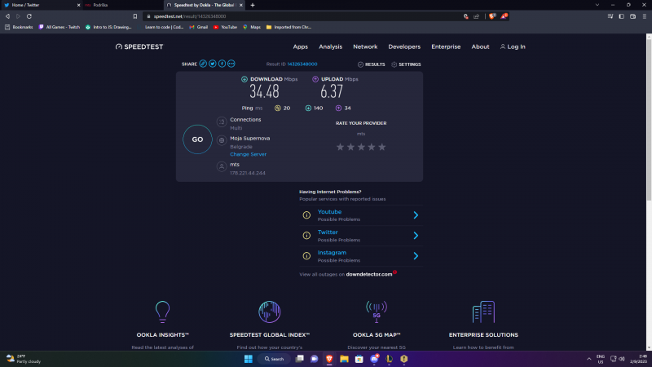
Task: Open the Network menu item
Action: point(365,46)
